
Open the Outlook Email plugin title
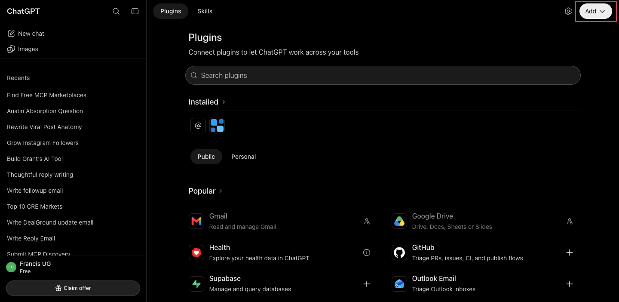434,278
